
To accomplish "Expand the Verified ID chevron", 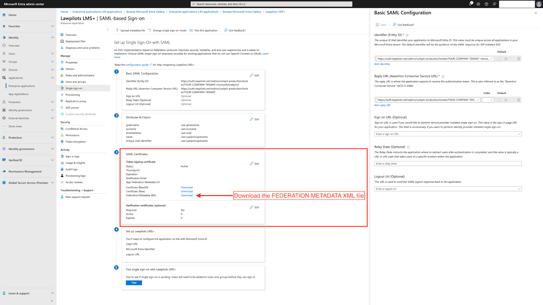I will [x=52, y=160].
